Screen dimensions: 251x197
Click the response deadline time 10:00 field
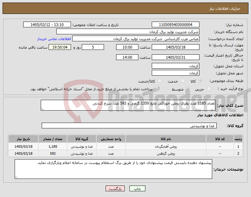[127, 47]
